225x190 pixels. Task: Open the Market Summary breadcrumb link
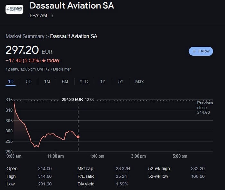25,36
